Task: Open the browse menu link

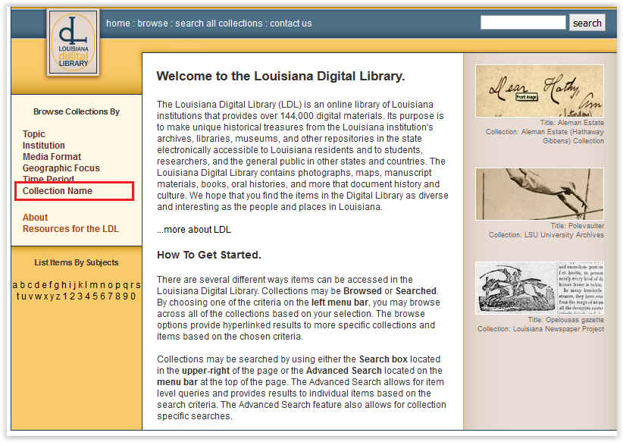Action: tap(152, 24)
